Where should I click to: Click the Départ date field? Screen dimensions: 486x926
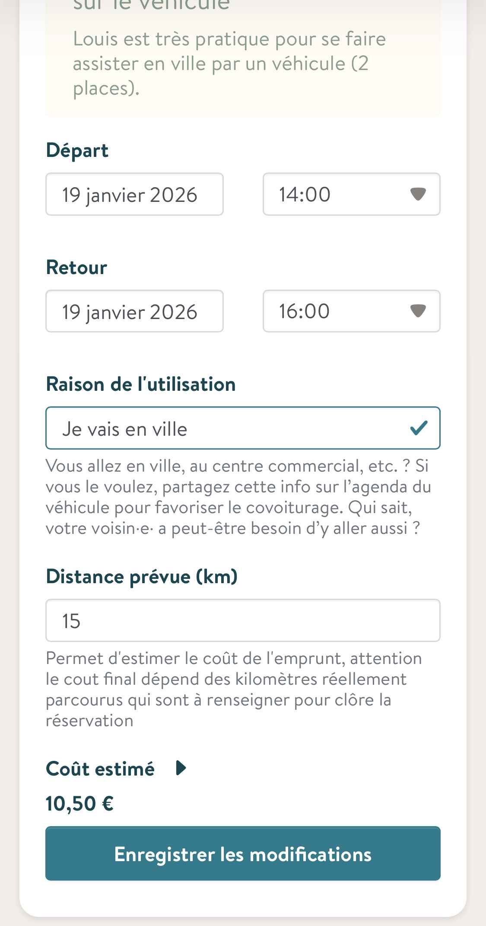coord(134,195)
